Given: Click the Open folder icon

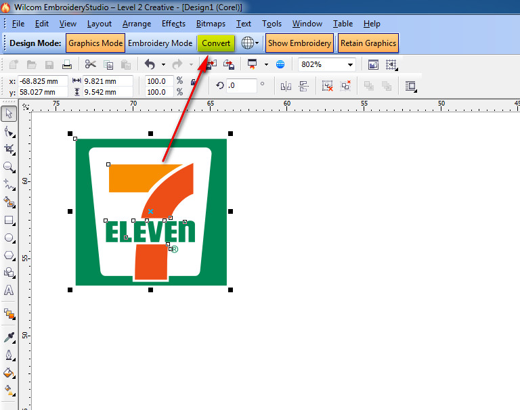Looking at the screenshot, I should [32, 64].
